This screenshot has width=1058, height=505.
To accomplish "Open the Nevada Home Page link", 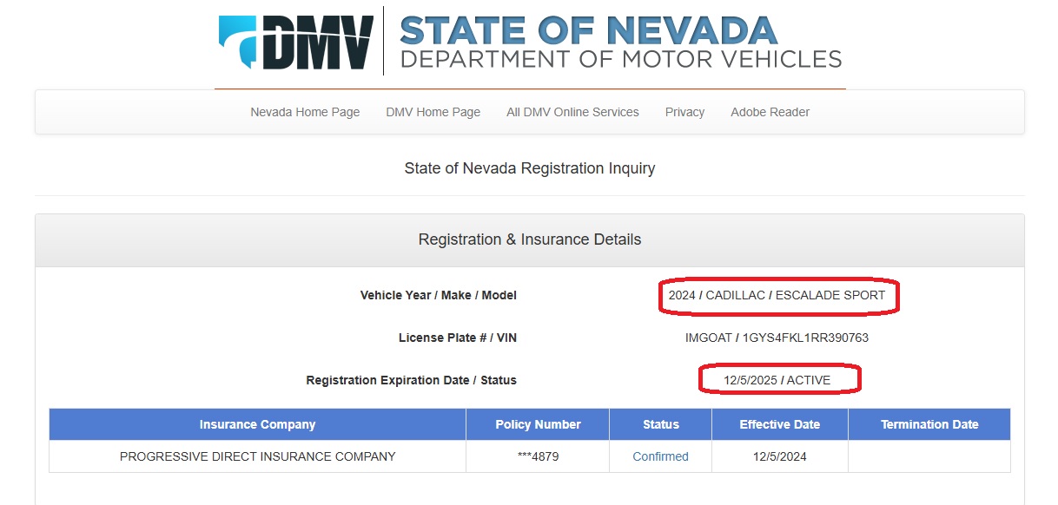I will [305, 112].
